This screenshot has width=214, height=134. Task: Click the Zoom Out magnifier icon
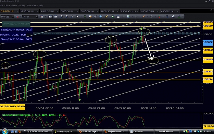(x=67, y=16)
